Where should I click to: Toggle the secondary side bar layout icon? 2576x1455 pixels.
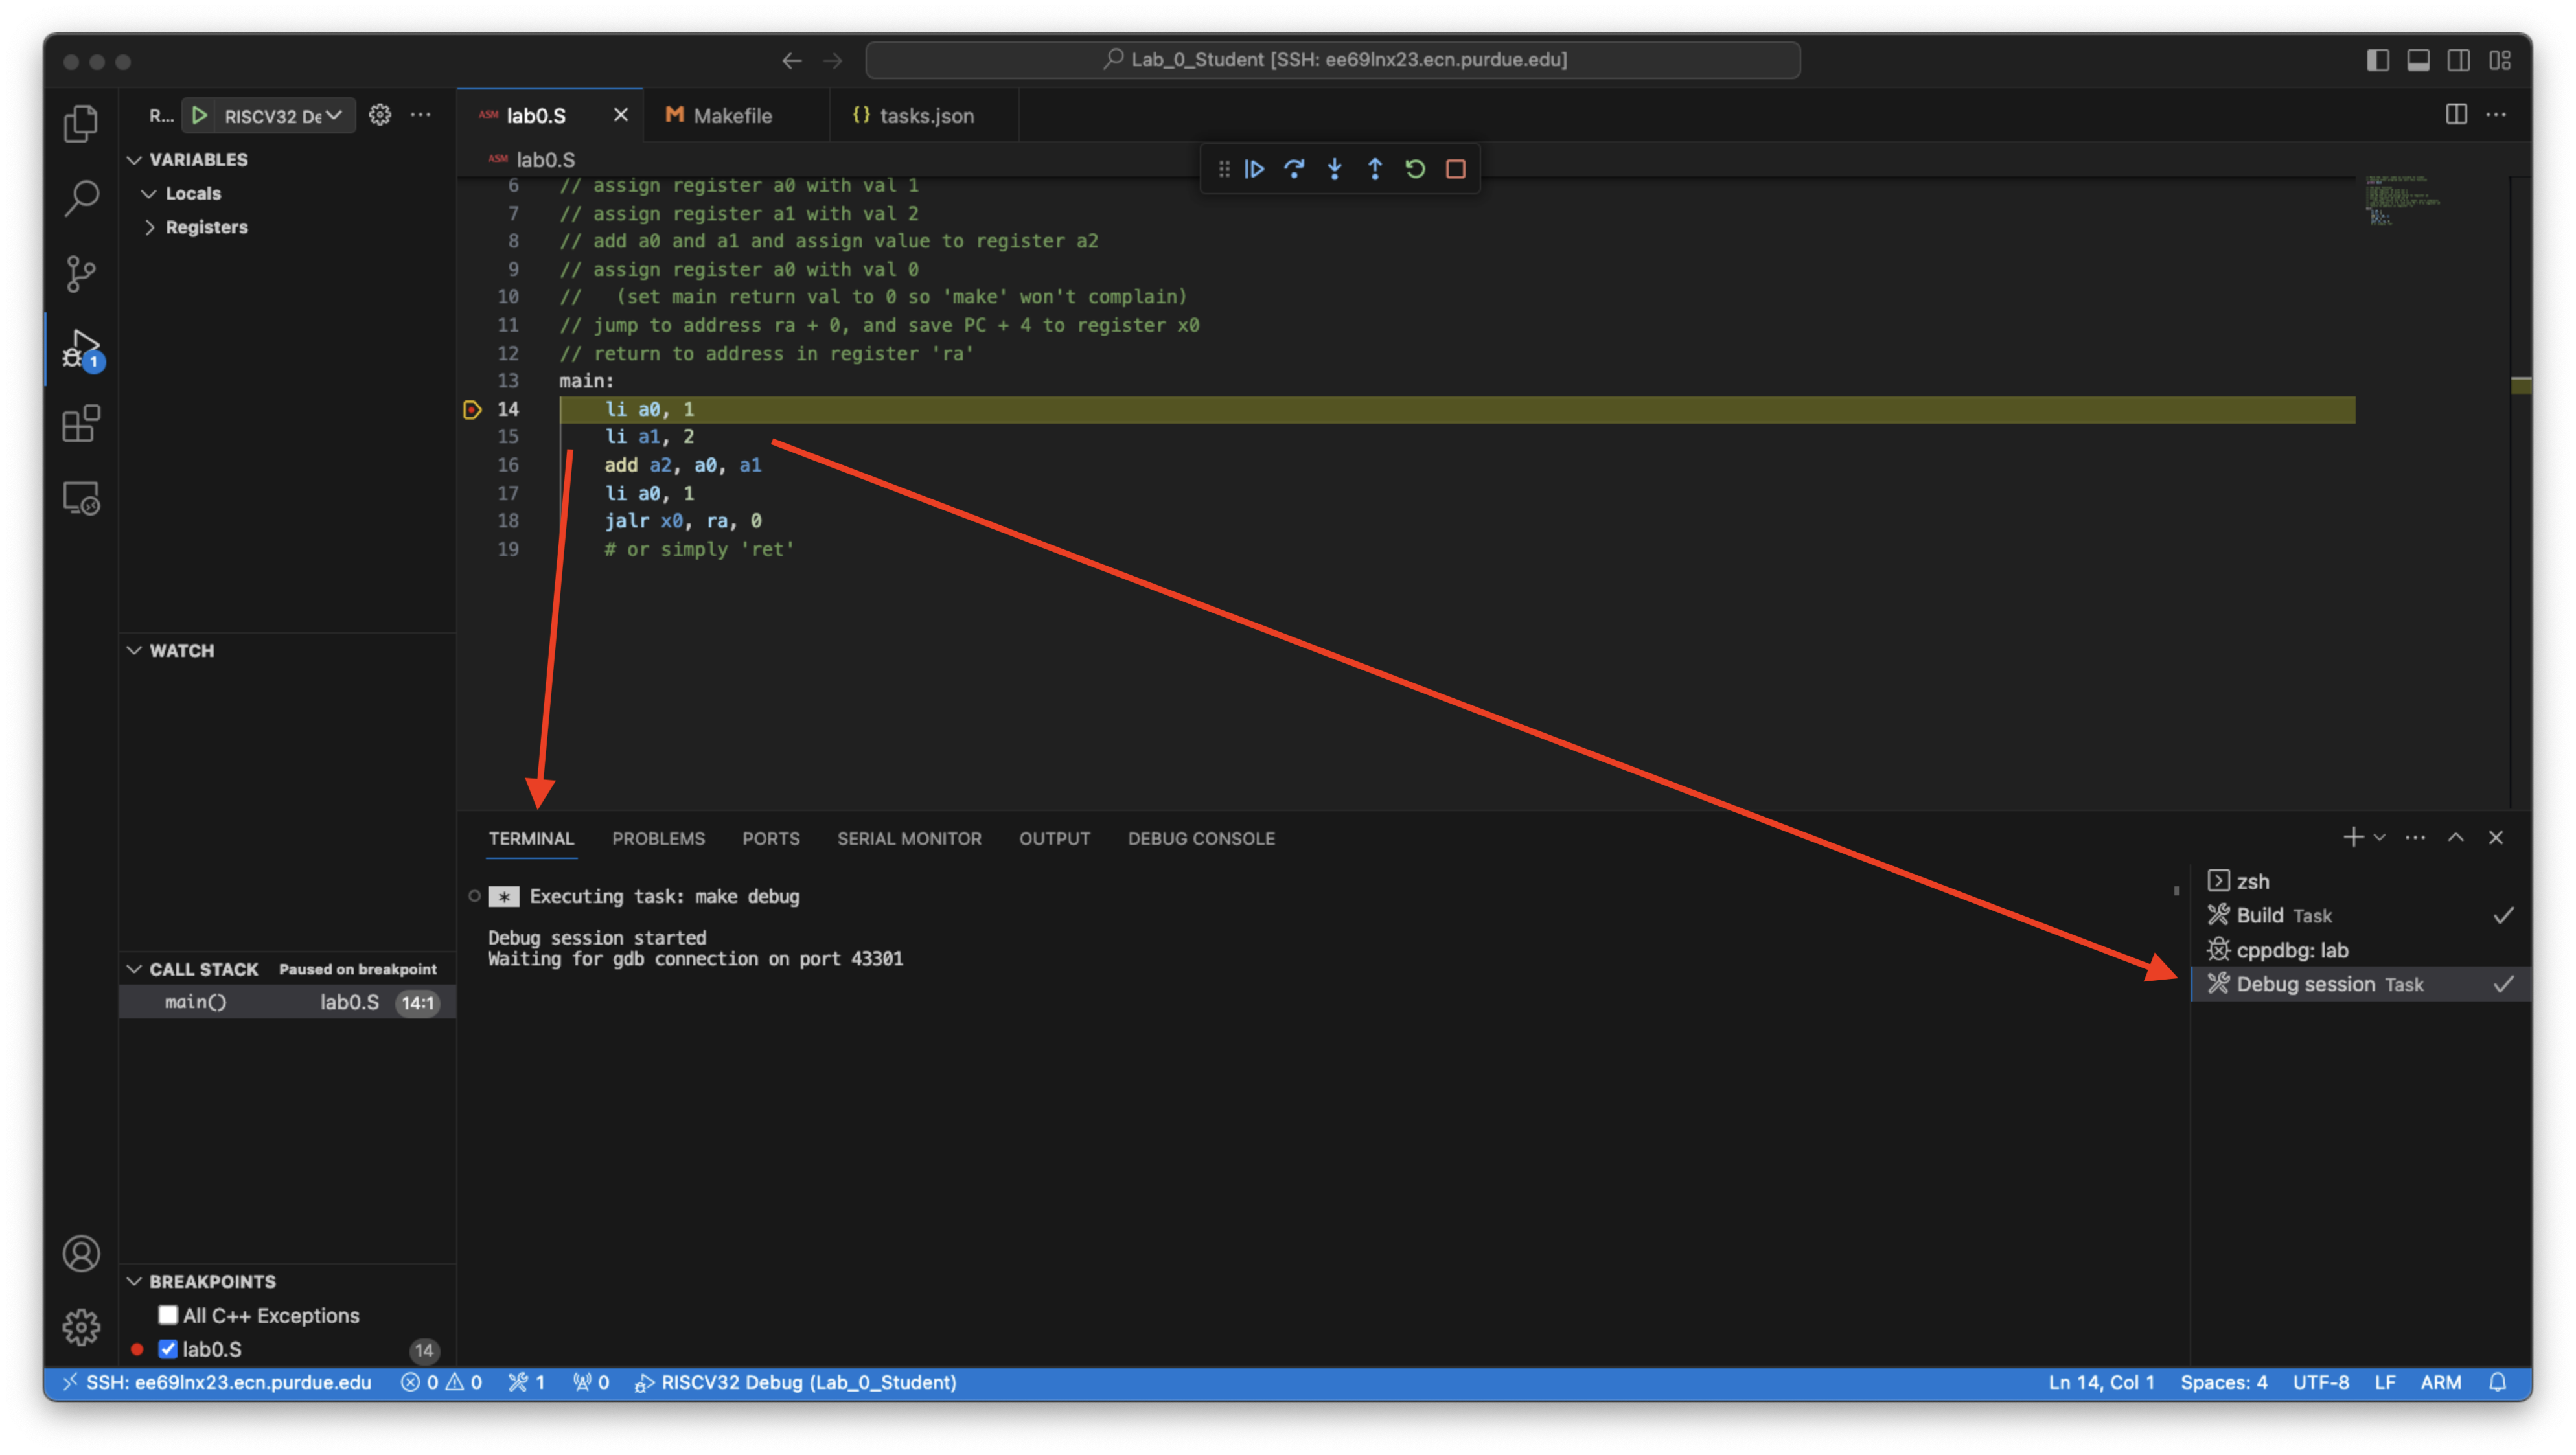coord(2459,60)
